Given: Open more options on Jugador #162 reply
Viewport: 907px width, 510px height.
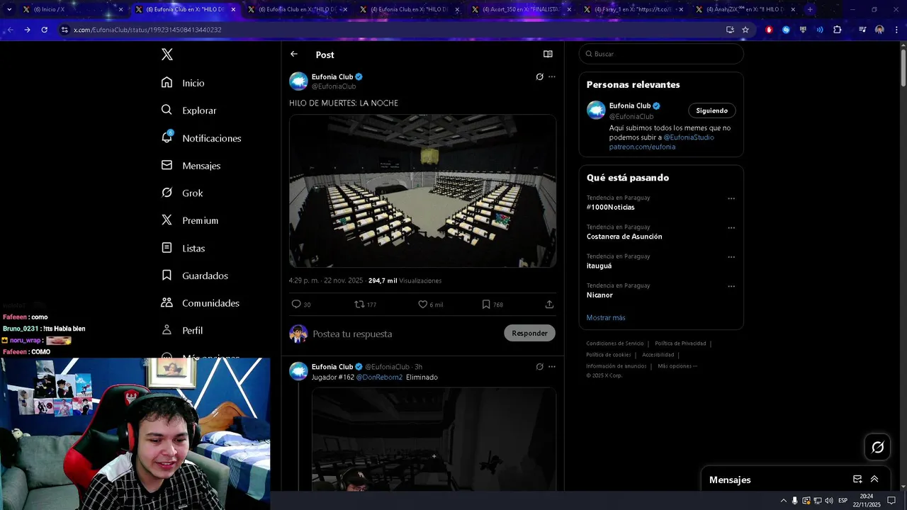Looking at the screenshot, I should (552, 366).
